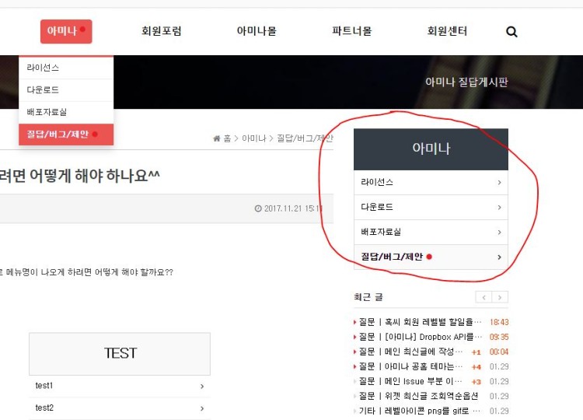Click chevron beside sidebar 라이선스
This screenshot has width=583, height=420.
499,183
